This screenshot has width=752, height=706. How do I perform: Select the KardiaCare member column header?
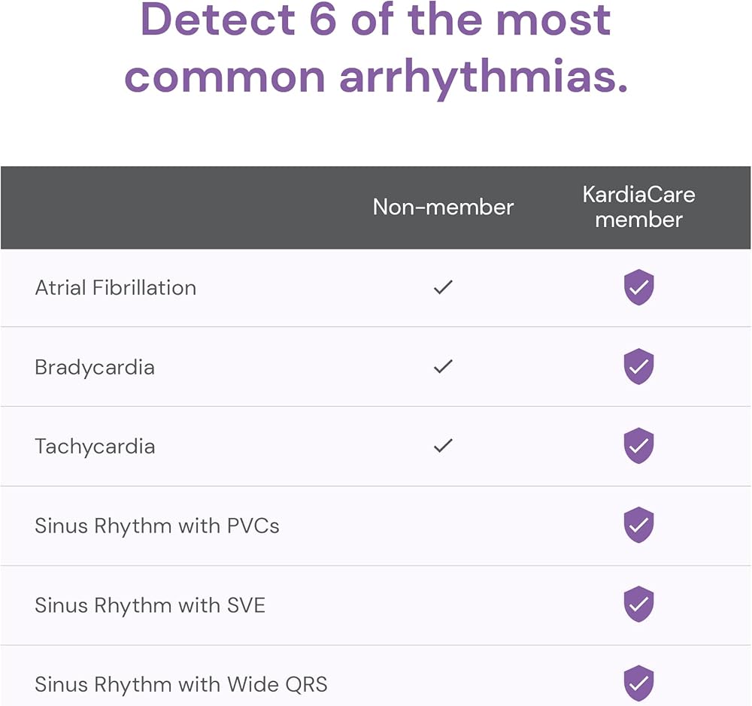pyautogui.click(x=638, y=208)
